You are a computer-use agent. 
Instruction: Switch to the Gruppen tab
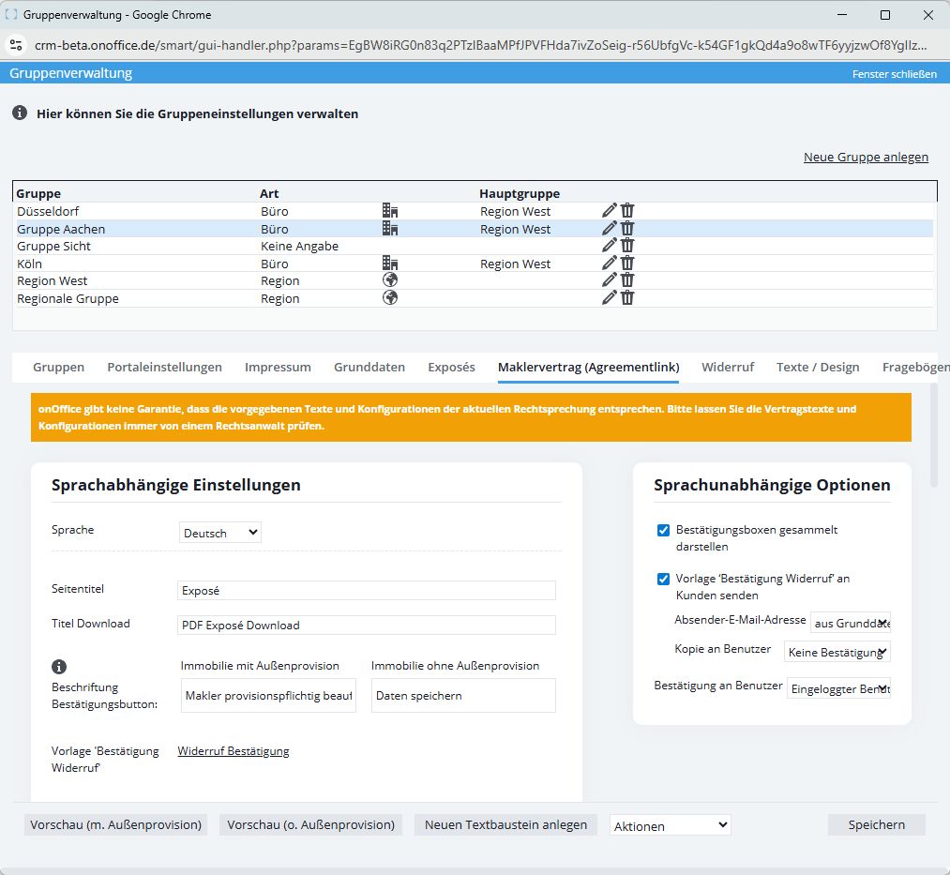point(59,368)
